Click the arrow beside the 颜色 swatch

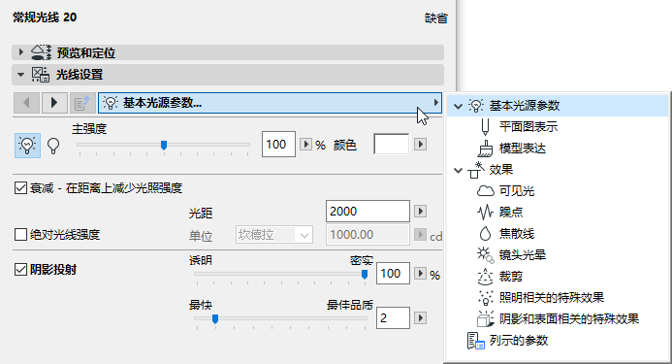point(421,145)
